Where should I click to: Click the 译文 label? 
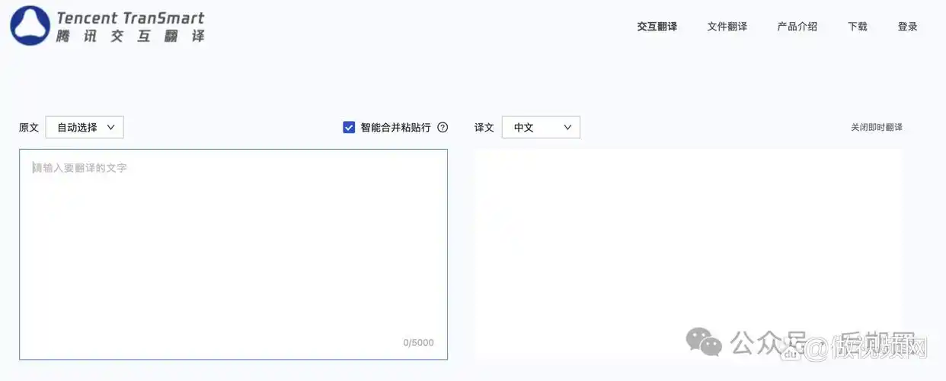[x=484, y=128]
